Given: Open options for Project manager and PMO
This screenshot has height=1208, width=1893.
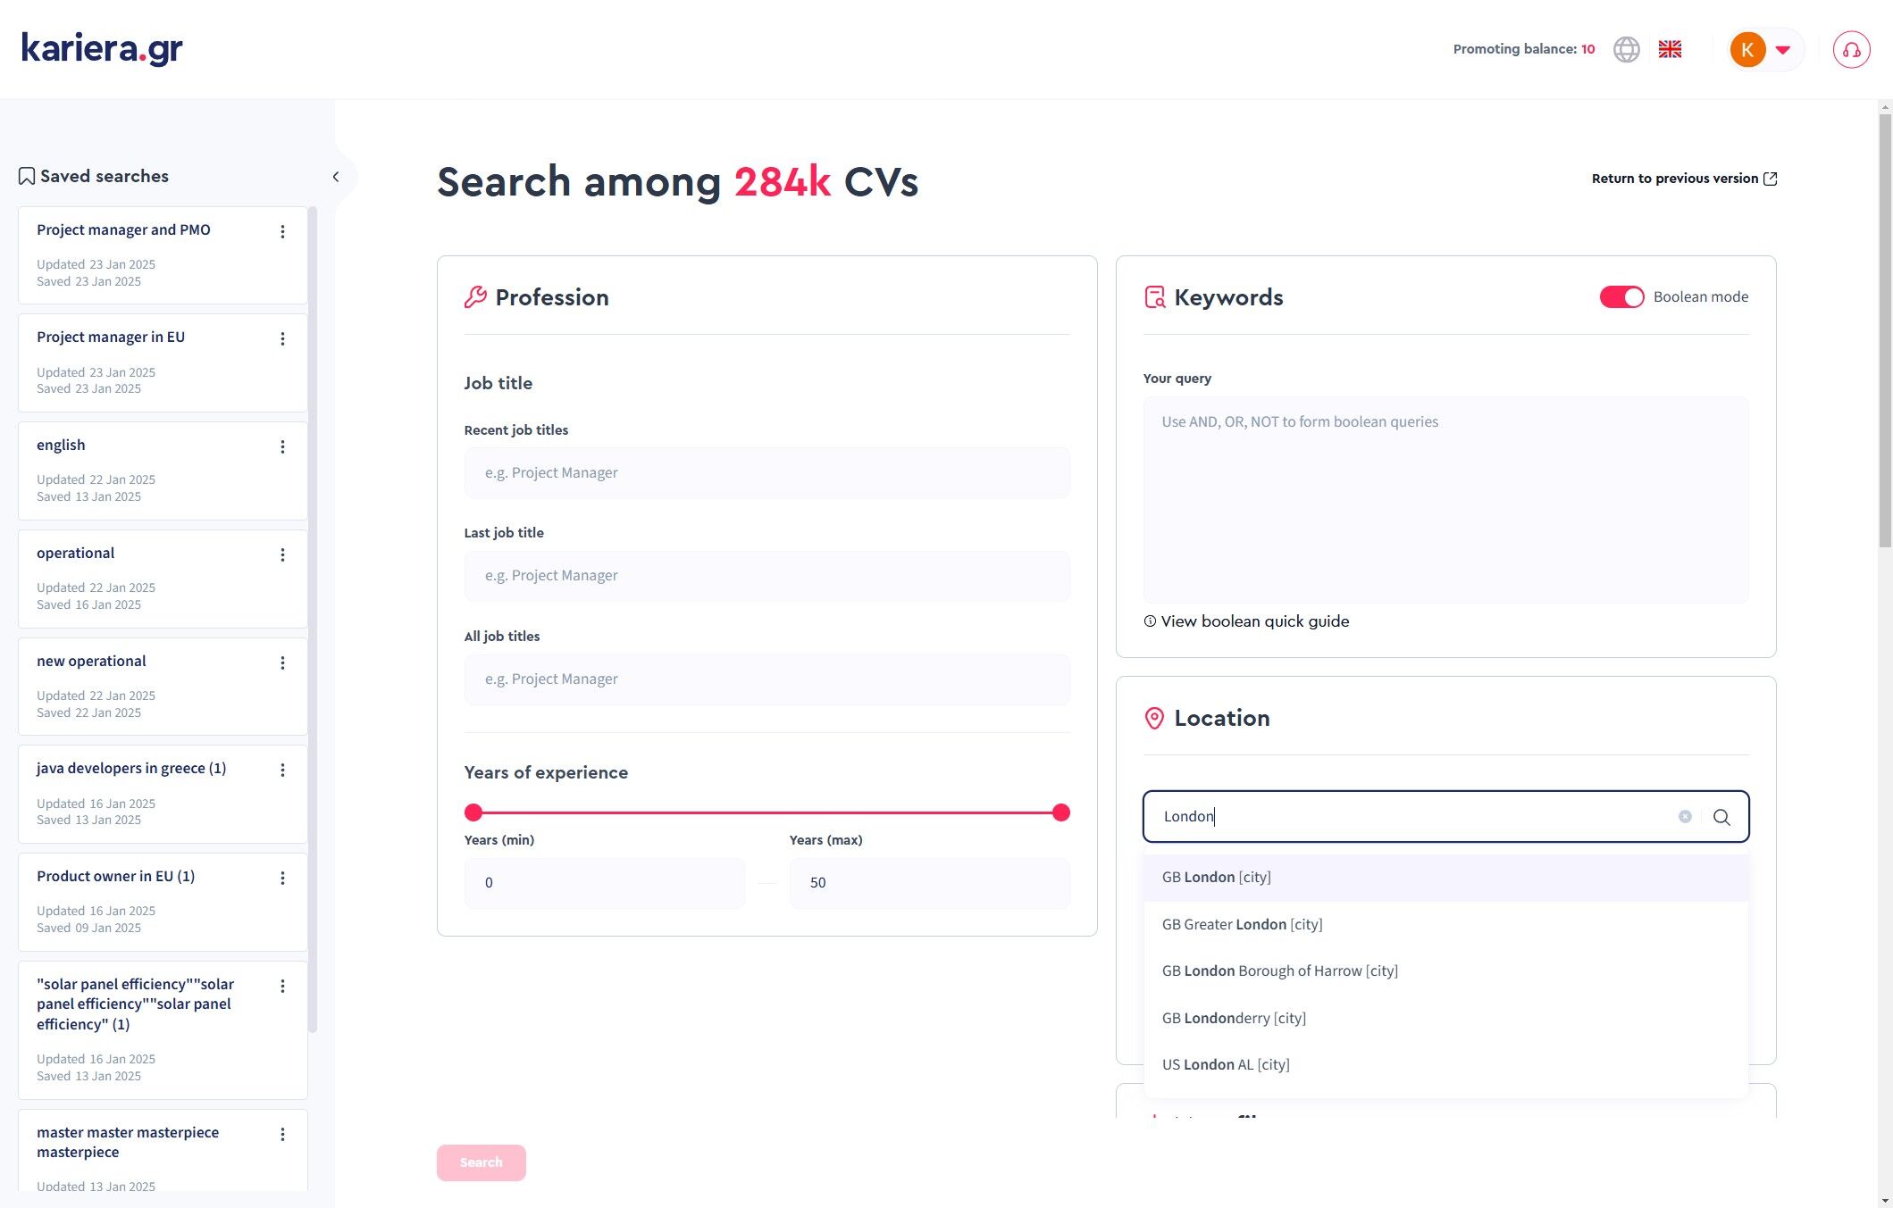Looking at the screenshot, I should [x=282, y=232].
